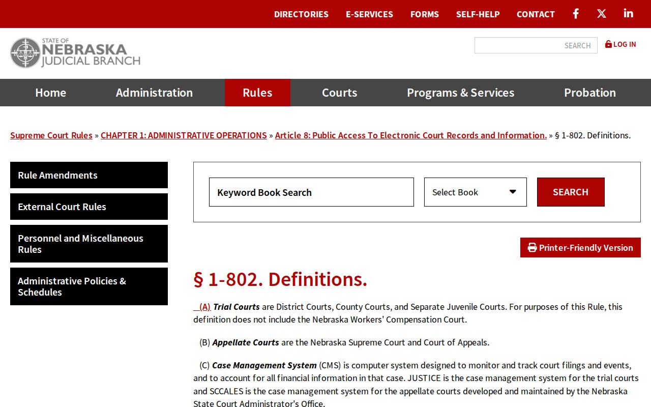The width and height of the screenshot is (651, 407).
Task: Open the LinkedIn icon link
Action: (629, 14)
